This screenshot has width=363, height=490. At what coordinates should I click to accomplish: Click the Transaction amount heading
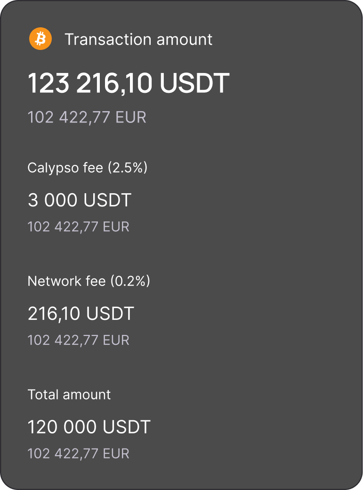138,40
